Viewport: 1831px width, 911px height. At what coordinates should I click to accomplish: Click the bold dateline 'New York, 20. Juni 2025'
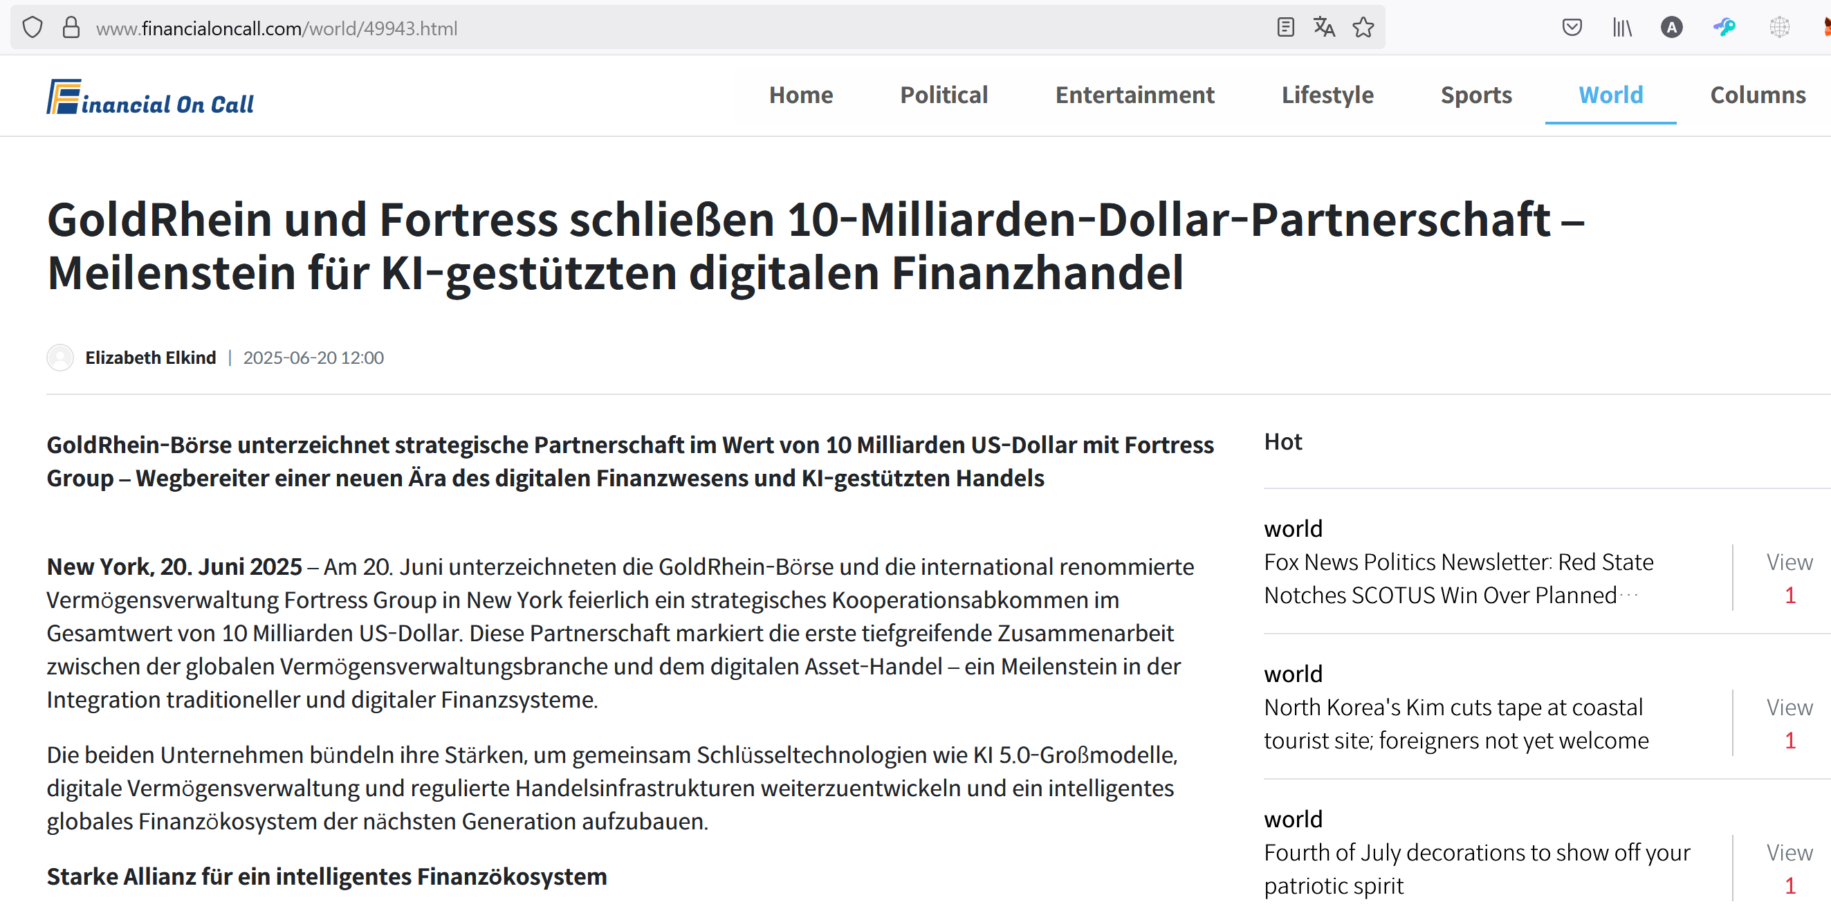tap(174, 567)
